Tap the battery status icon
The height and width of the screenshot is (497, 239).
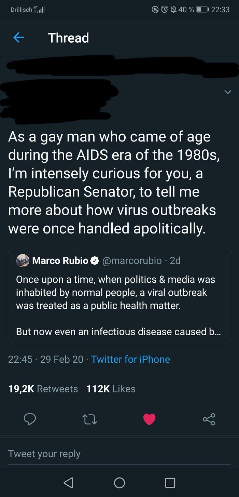coord(201,10)
